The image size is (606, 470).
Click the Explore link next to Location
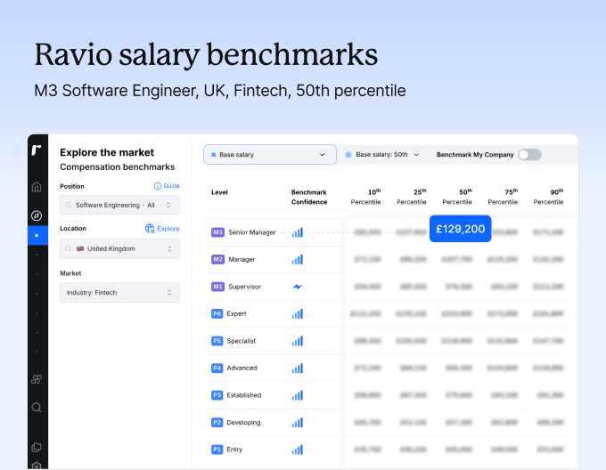click(162, 229)
